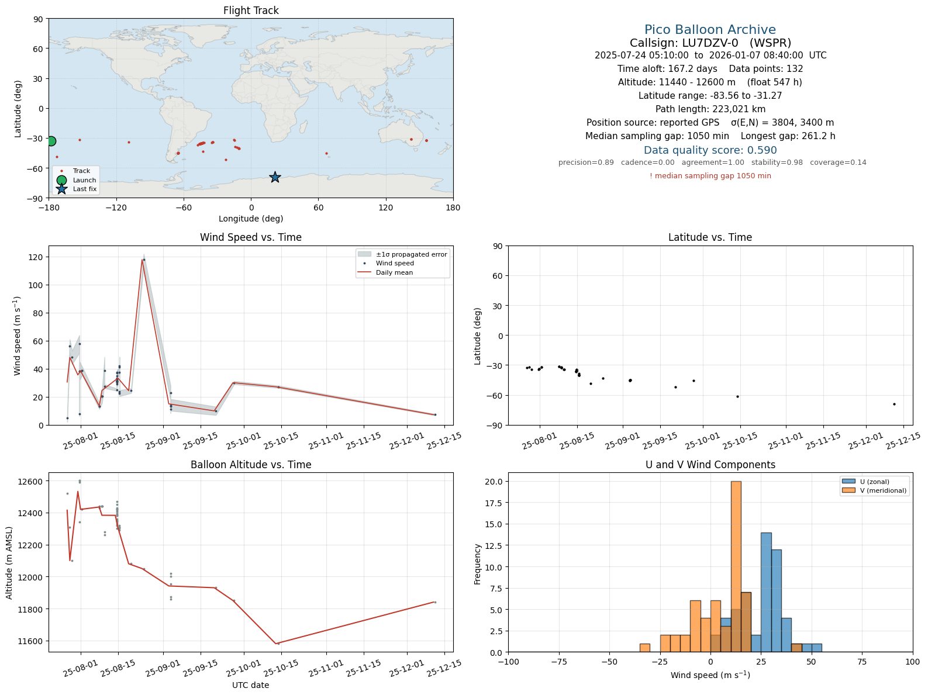Click the Latitude (deg) label on the Flight Track map
Viewport: 928px width, 695px height.
tap(18, 109)
